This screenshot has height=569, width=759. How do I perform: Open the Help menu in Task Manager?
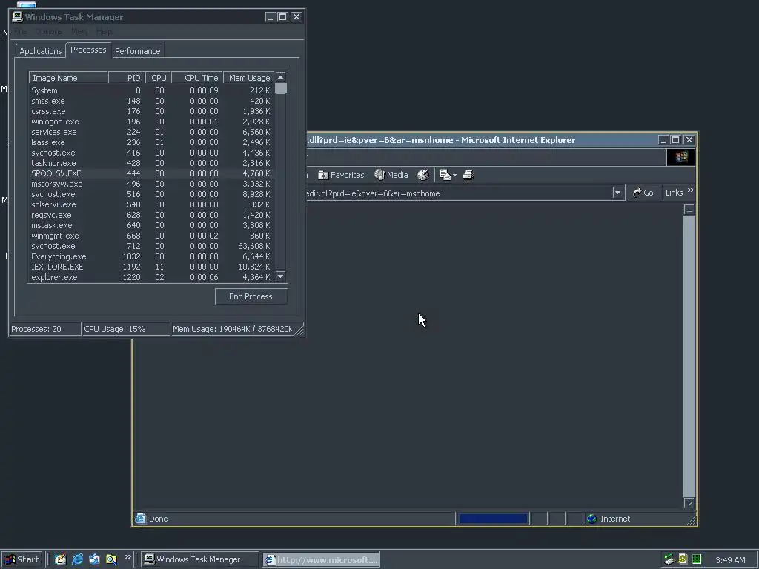104,31
